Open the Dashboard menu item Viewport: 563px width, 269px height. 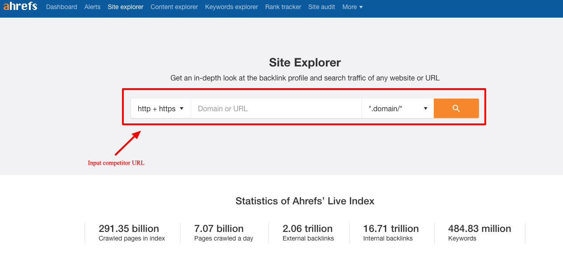pyautogui.click(x=61, y=7)
